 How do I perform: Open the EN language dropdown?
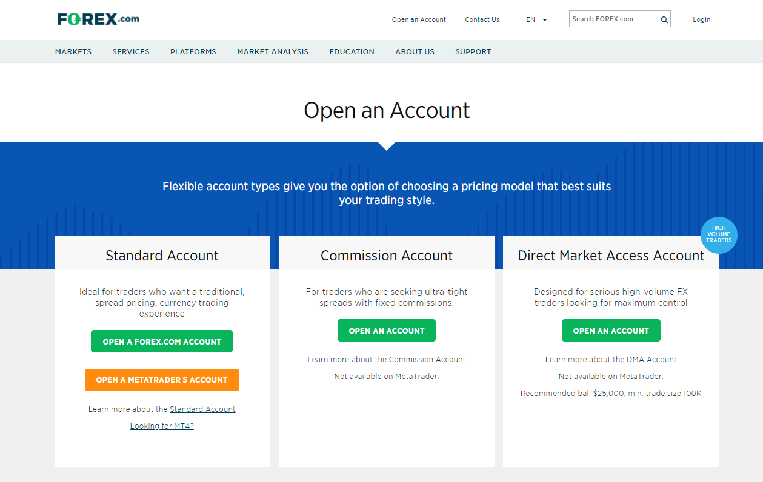click(536, 19)
